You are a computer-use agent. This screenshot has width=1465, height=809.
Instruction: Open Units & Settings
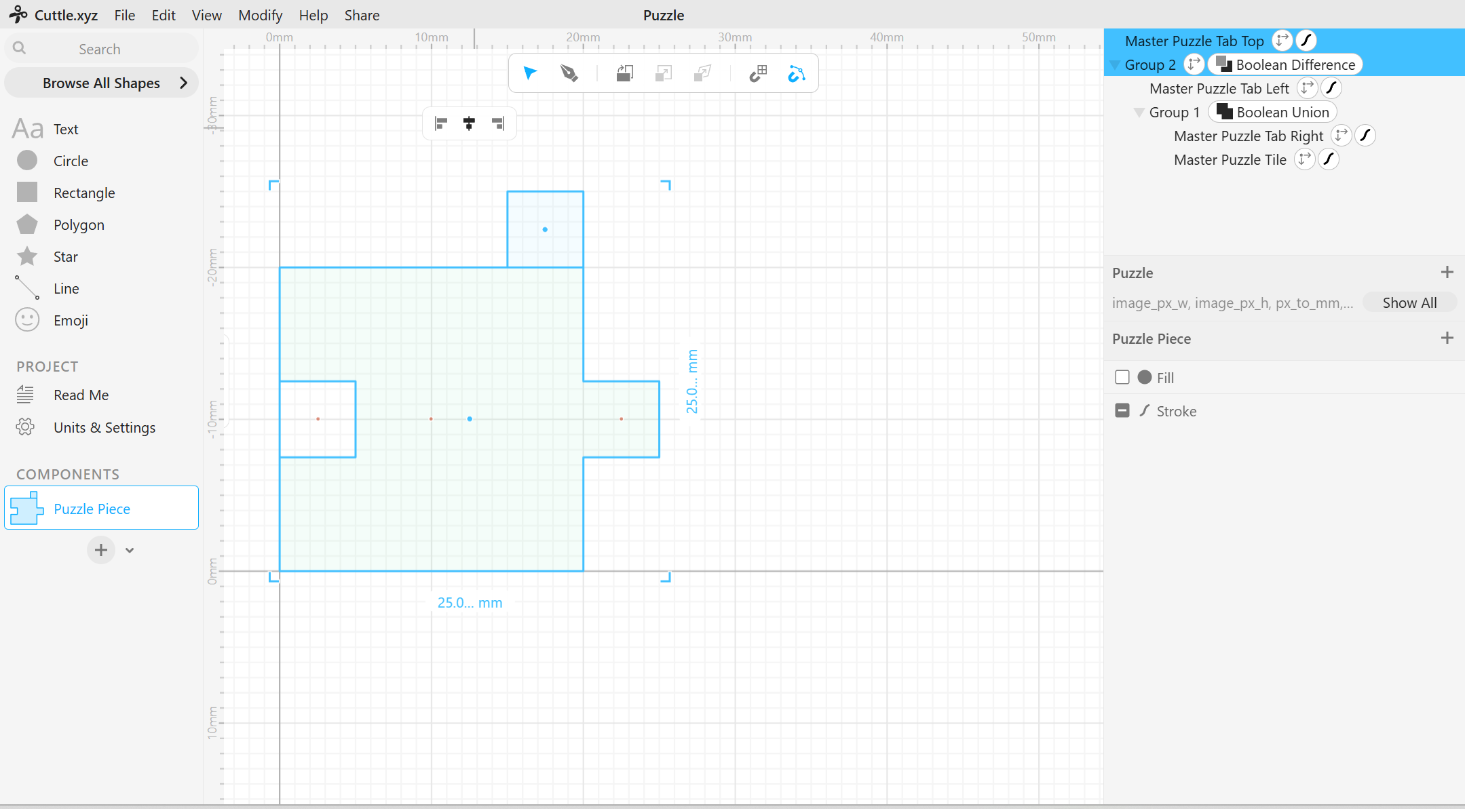86,427
